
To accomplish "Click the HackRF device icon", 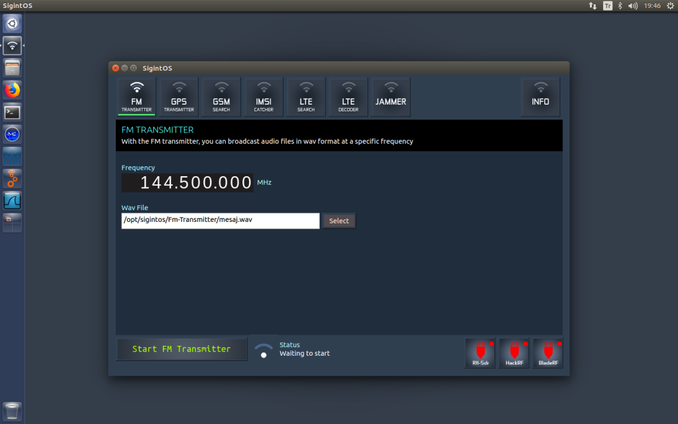I will pos(514,353).
